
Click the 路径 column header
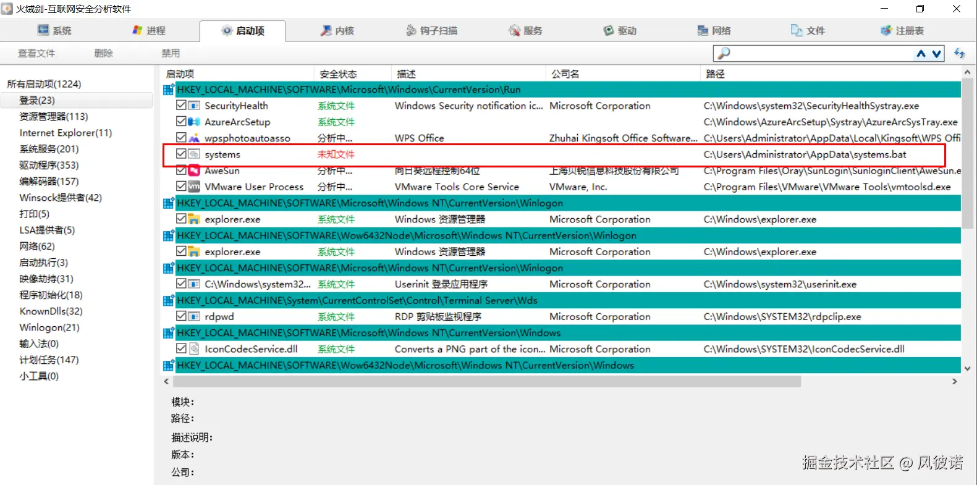pyautogui.click(x=714, y=74)
